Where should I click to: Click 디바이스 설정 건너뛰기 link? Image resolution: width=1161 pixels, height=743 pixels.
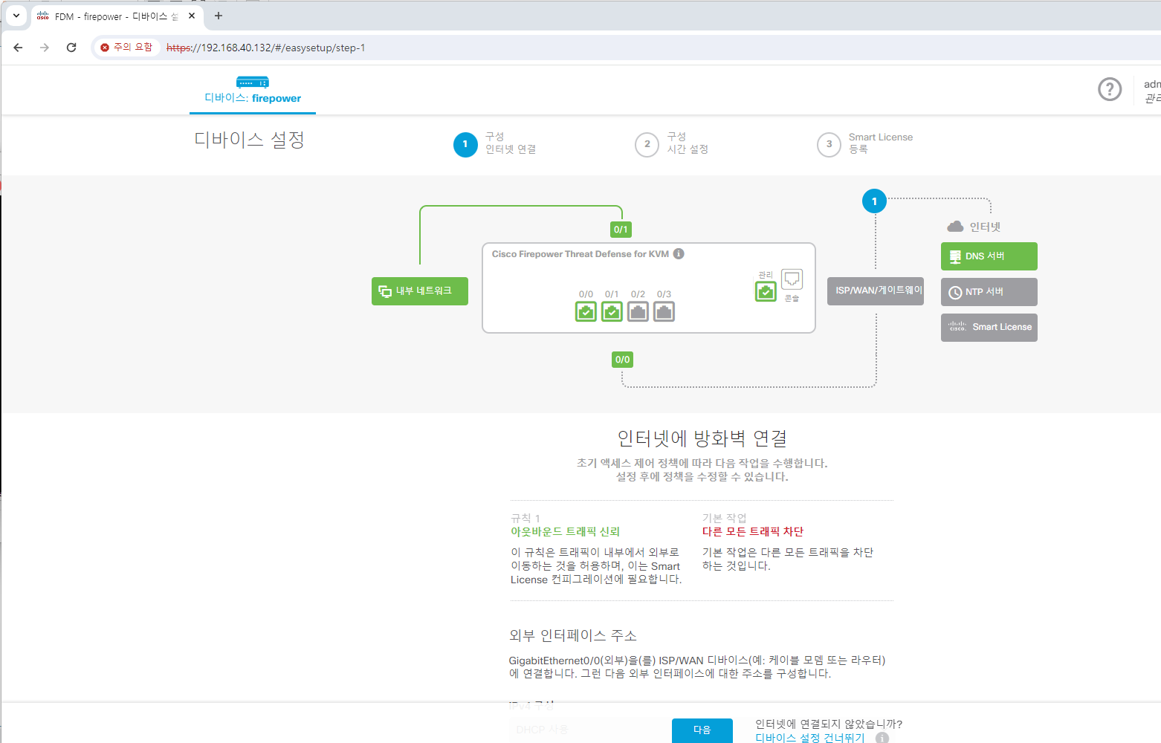pyautogui.click(x=810, y=738)
